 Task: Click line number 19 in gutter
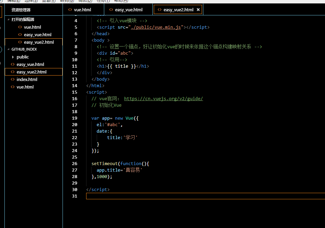click(x=75, y=118)
